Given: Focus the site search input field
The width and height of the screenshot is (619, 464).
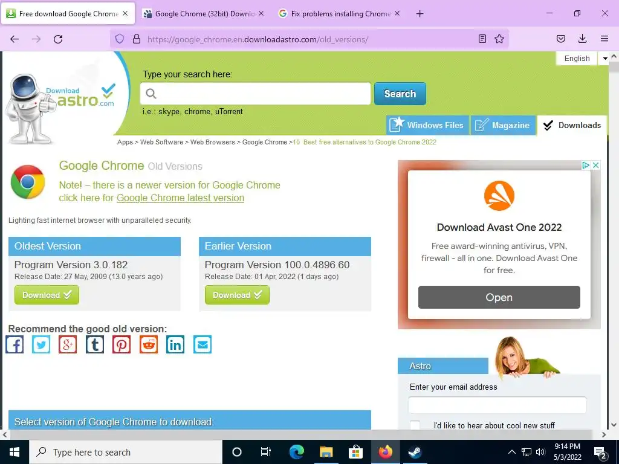Looking at the screenshot, I should point(256,94).
